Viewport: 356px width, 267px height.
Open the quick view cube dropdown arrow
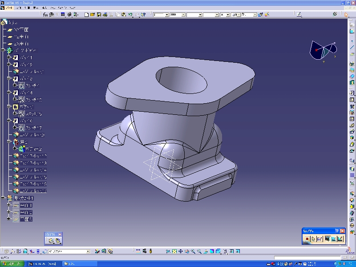pyautogui.click(x=220, y=253)
